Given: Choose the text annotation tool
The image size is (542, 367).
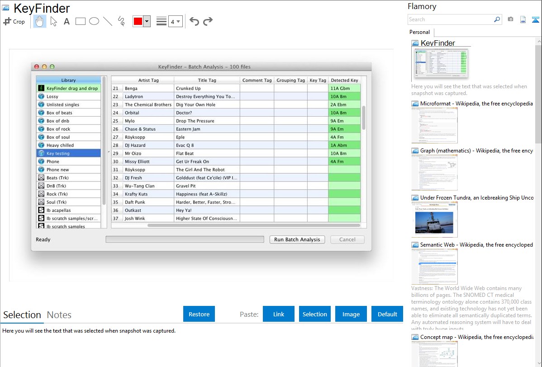Looking at the screenshot, I should [x=67, y=21].
